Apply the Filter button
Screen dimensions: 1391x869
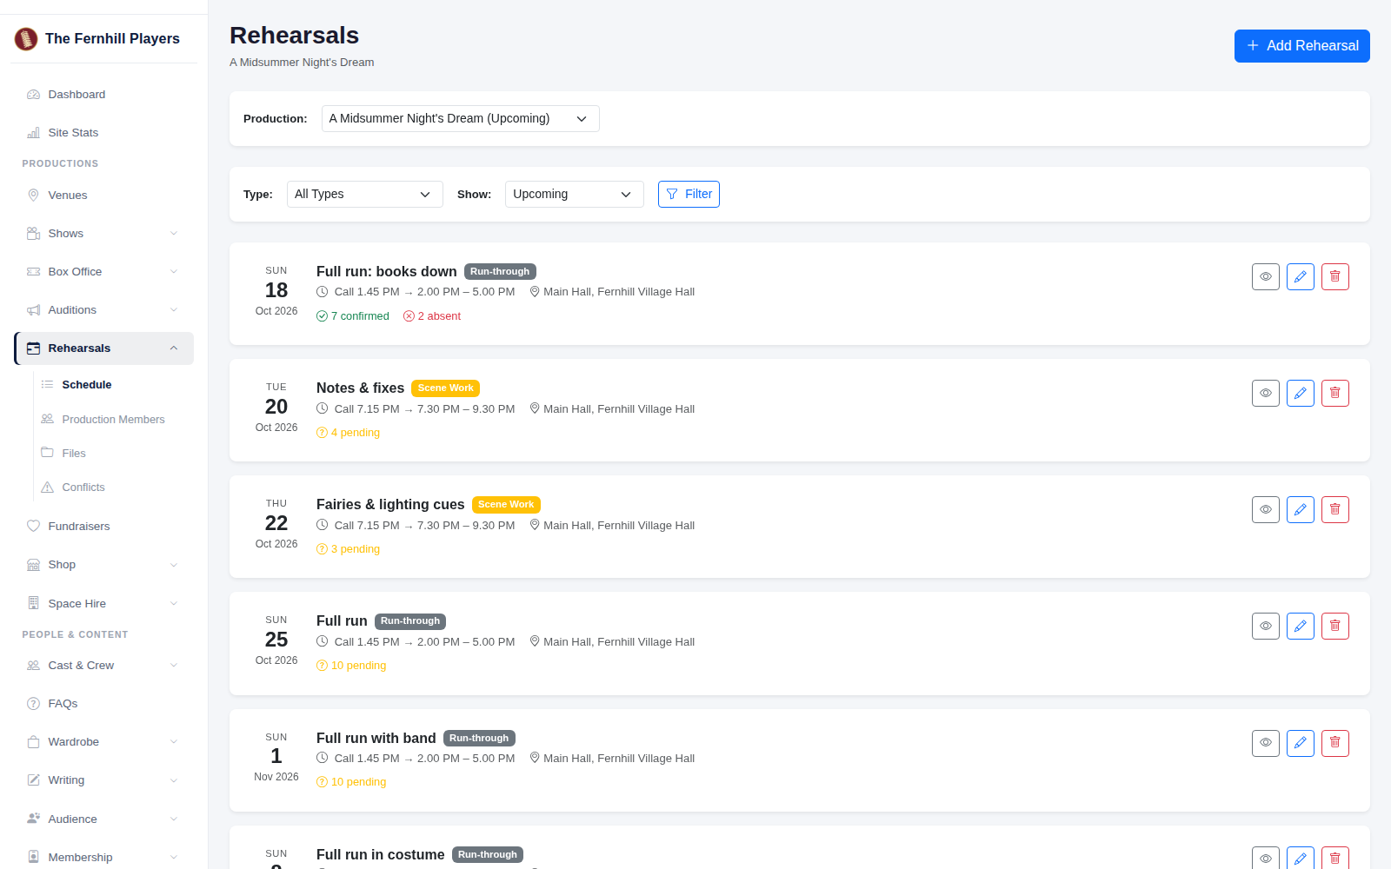[x=689, y=194]
